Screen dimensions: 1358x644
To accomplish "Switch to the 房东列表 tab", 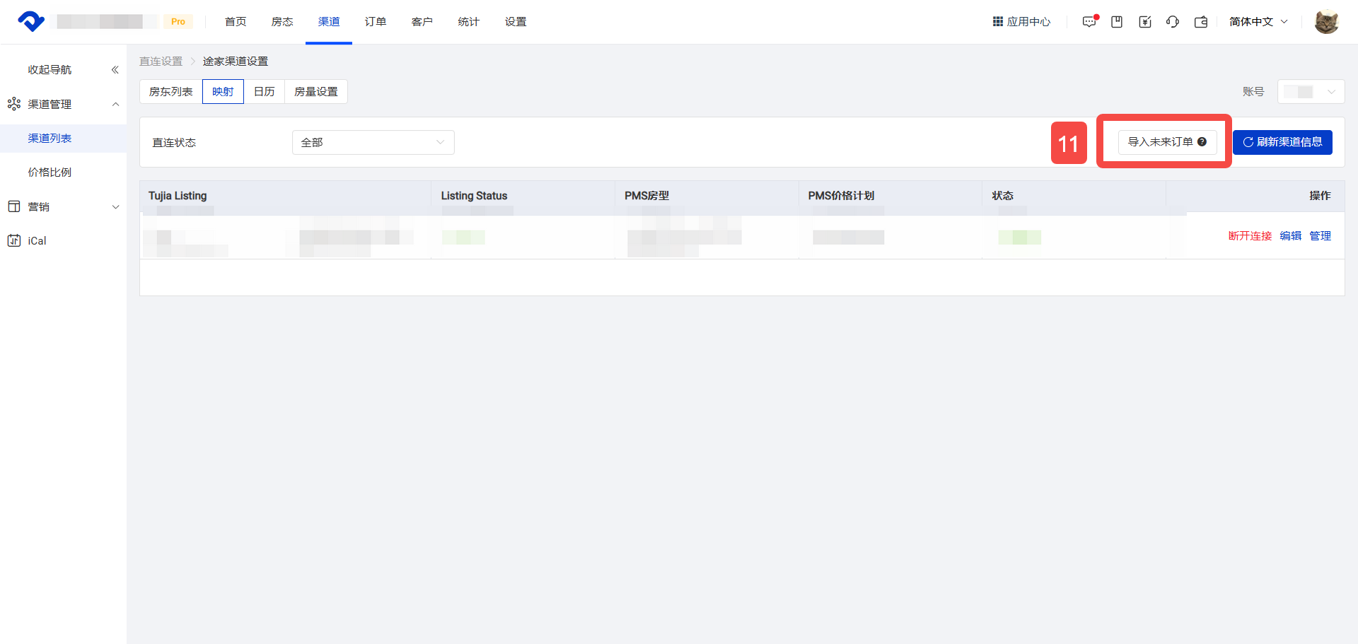I will click(171, 92).
